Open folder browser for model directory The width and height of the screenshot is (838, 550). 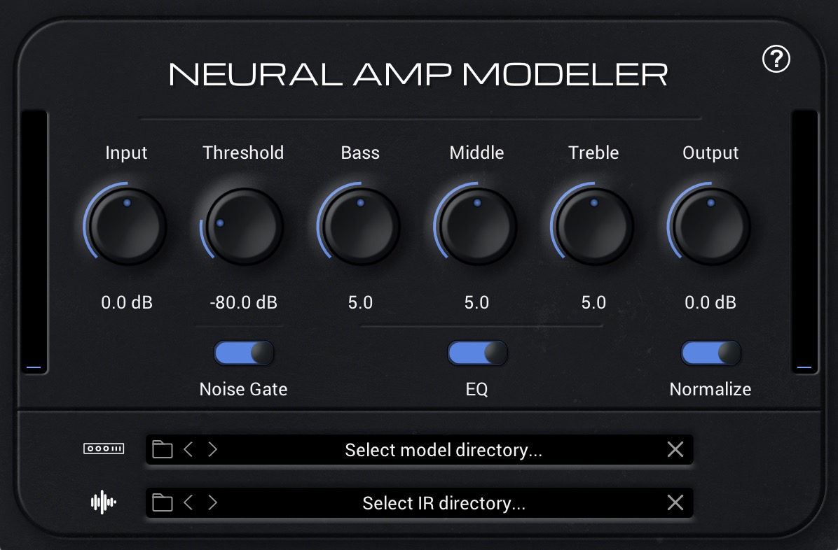point(162,449)
